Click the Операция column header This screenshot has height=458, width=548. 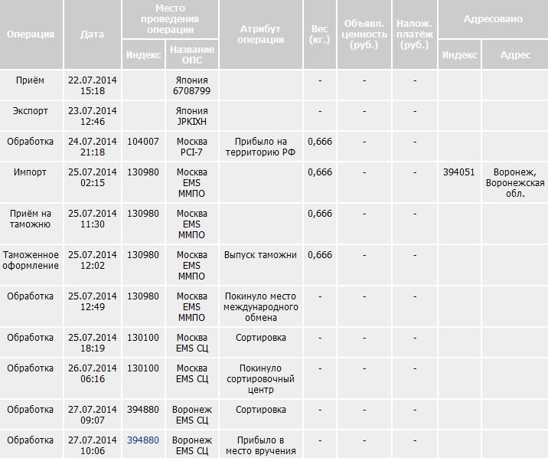31,34
